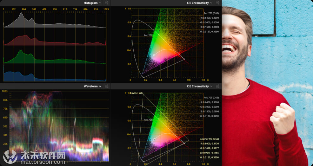Click the 102 histogram scale label
Viewport: 313px width, 166px height.
[x=14, y=9]
